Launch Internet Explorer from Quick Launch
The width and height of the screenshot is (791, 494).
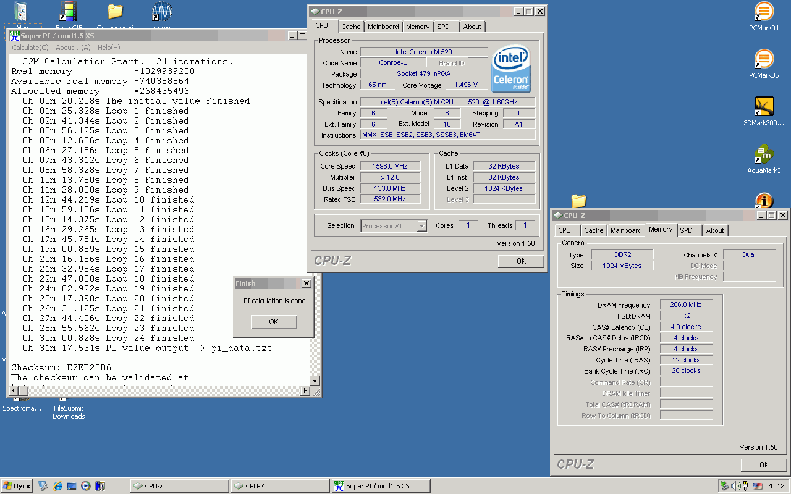(57, 486)
